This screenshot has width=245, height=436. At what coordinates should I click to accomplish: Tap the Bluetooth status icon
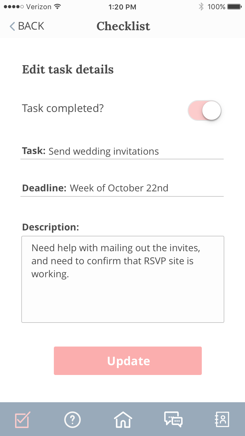point(201,7)
